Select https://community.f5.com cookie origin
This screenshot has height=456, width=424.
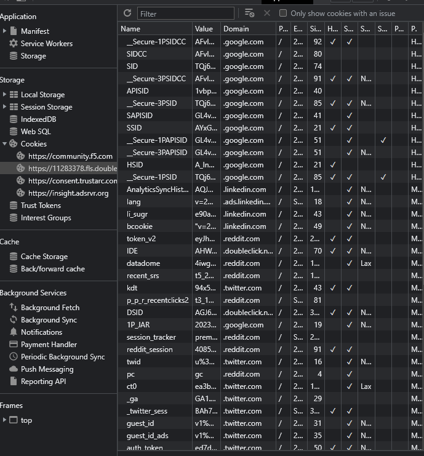70,156
